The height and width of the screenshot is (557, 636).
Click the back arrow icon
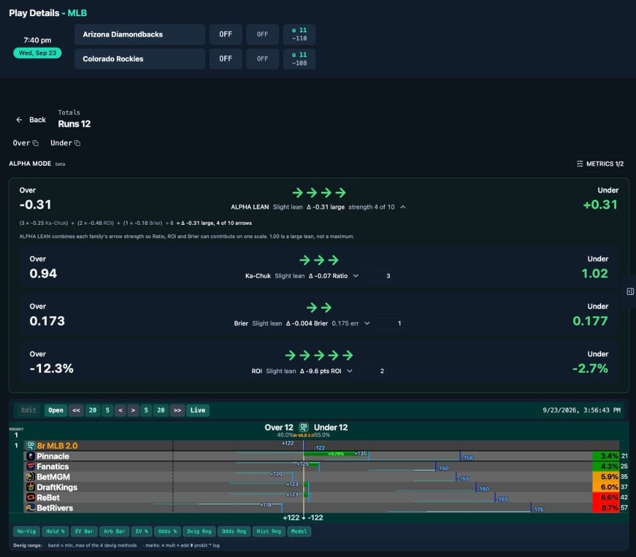(x=19, y=120)
